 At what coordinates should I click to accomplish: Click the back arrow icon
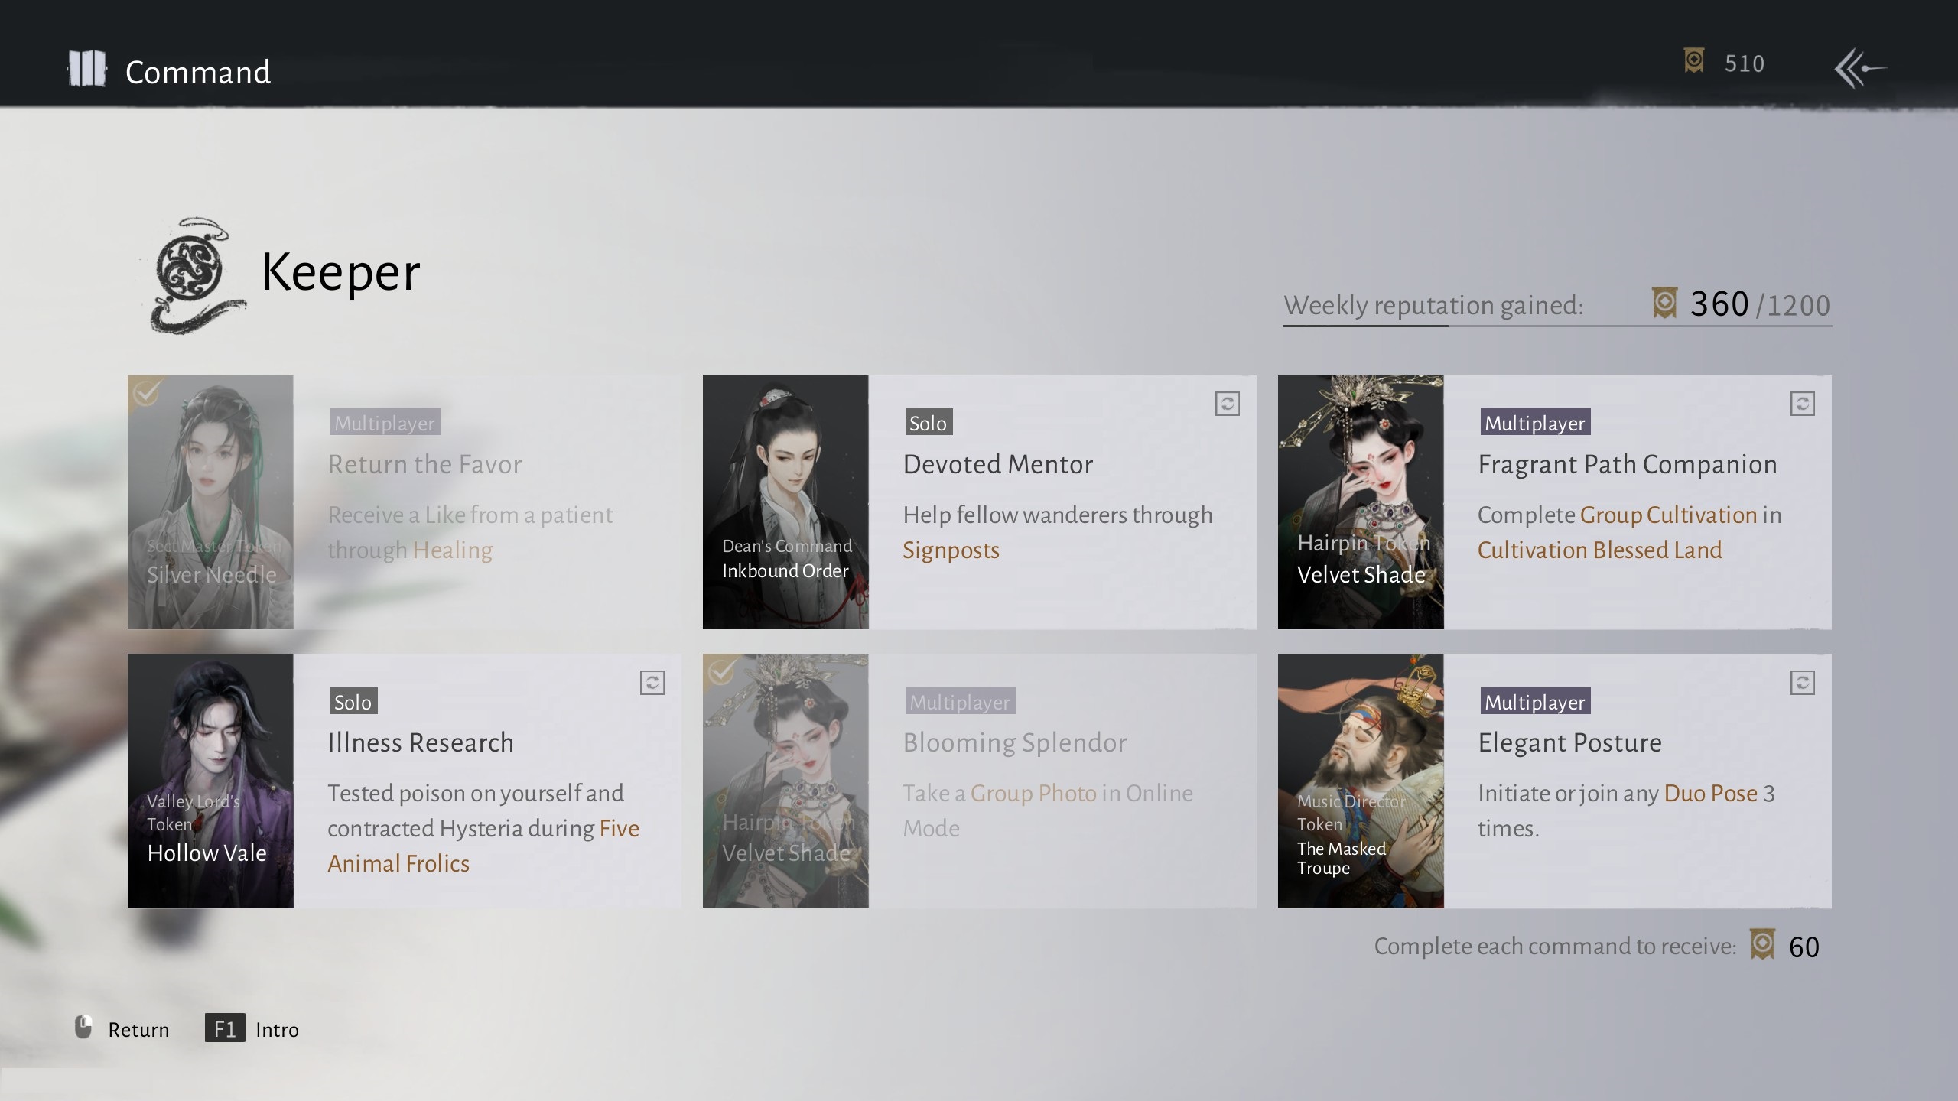pyautogui.click(x=1860, y=69)
